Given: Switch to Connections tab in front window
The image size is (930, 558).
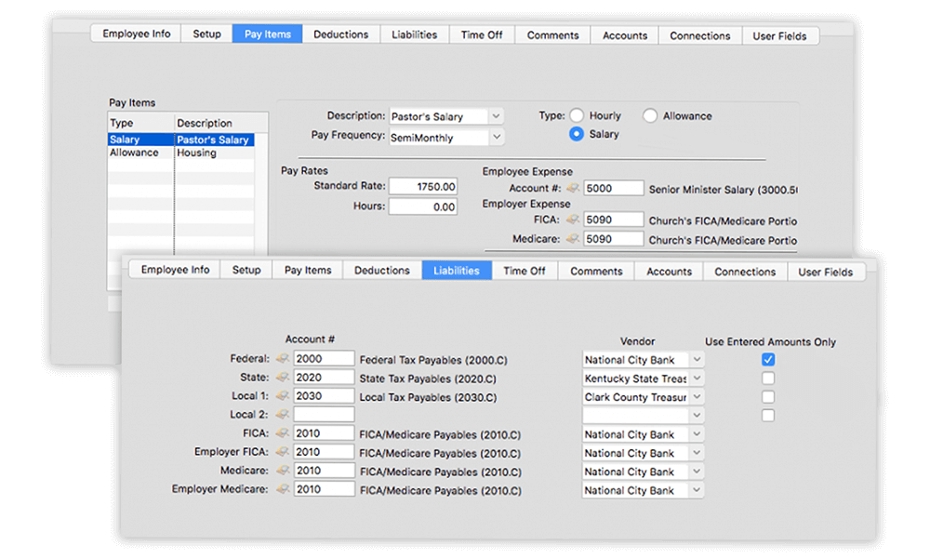Looking at the screenshot, I should coord(745,272).
